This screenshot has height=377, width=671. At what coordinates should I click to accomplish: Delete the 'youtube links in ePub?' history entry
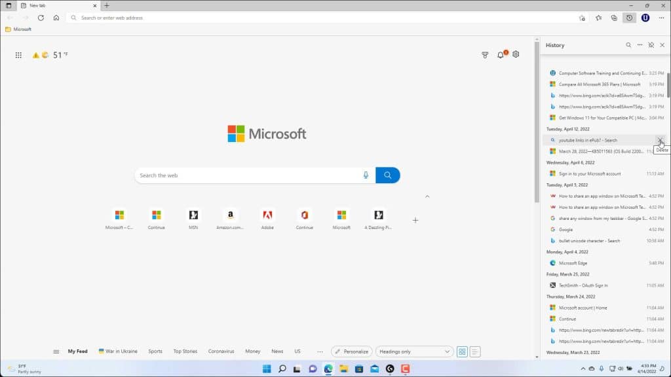point(661,140)
